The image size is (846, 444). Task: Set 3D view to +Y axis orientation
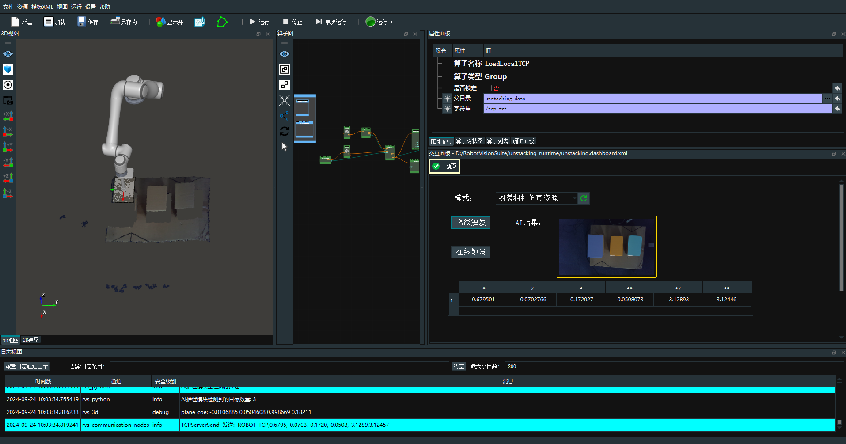(8, 147)
